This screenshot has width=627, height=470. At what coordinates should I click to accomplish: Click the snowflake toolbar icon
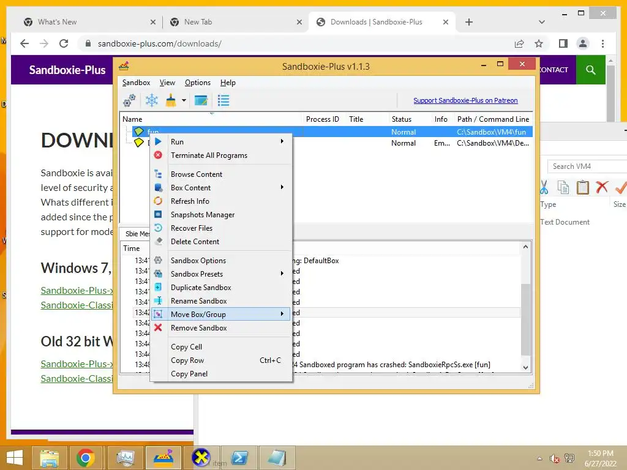pos(152,100)
